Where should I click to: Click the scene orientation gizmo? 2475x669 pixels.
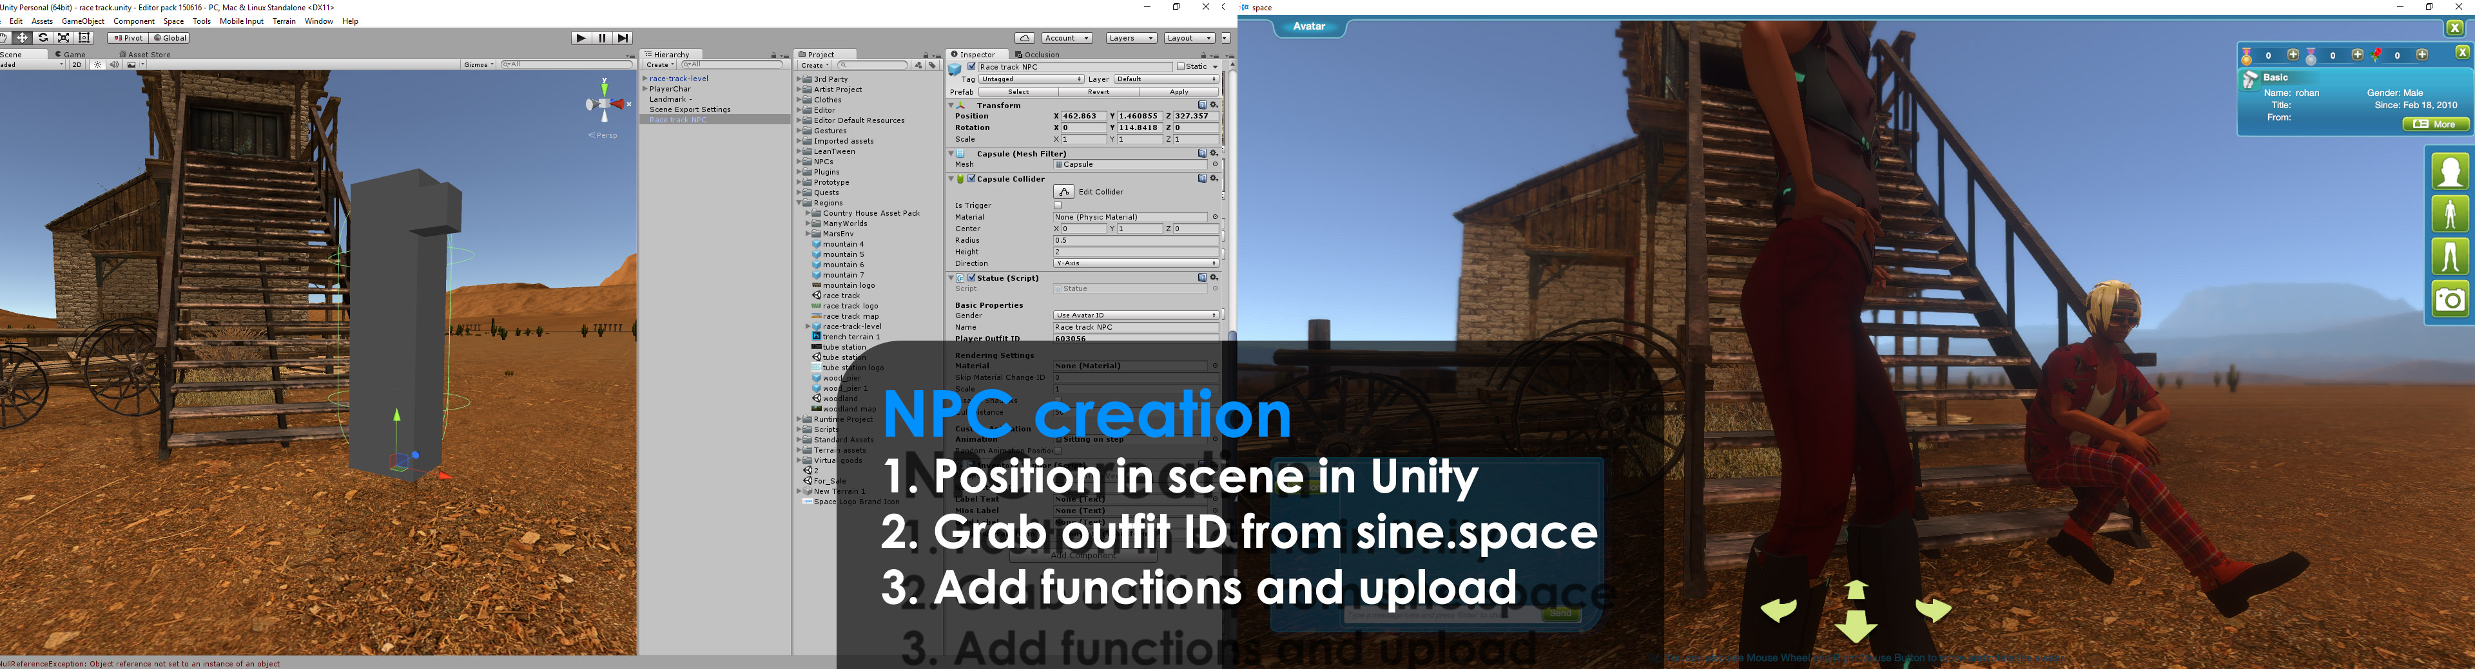[605, 103]
